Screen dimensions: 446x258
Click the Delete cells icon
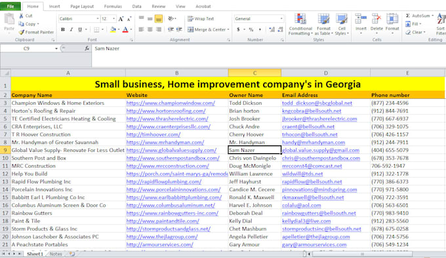[376, 19]
